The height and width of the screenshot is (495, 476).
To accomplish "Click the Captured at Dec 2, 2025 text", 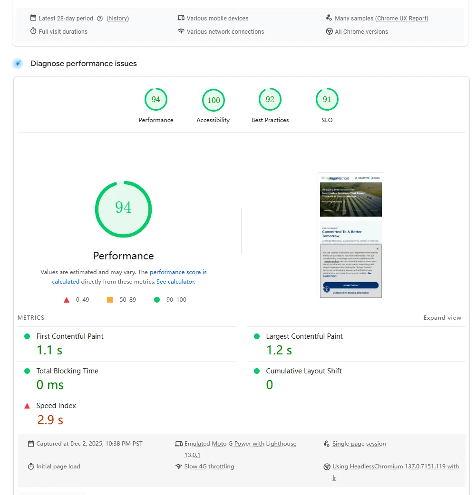I will point(89,444).
